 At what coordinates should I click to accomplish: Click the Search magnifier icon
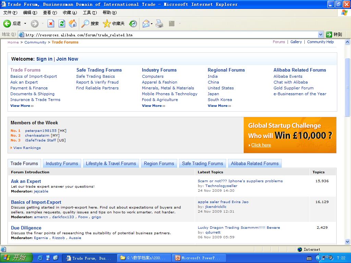point(85,24)
